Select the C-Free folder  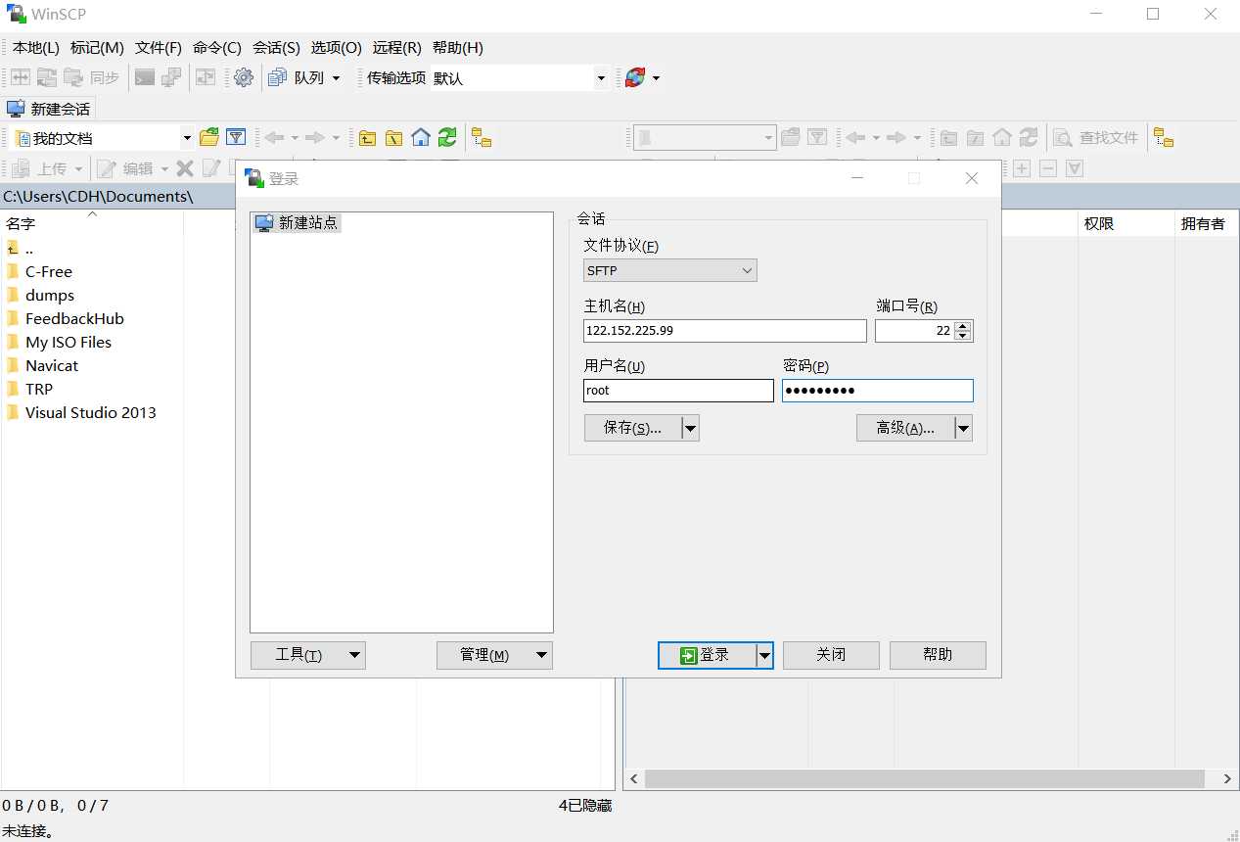[48, 271]
